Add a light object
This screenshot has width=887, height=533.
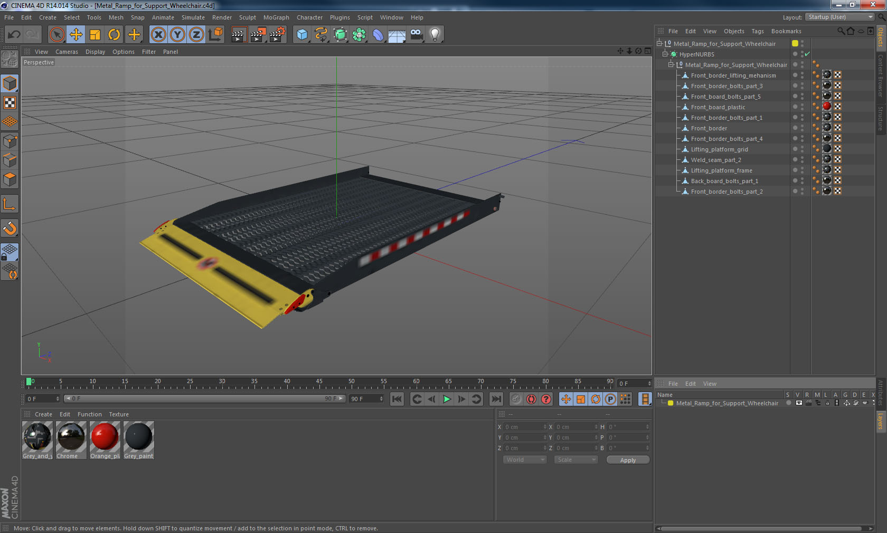(435, 35)
